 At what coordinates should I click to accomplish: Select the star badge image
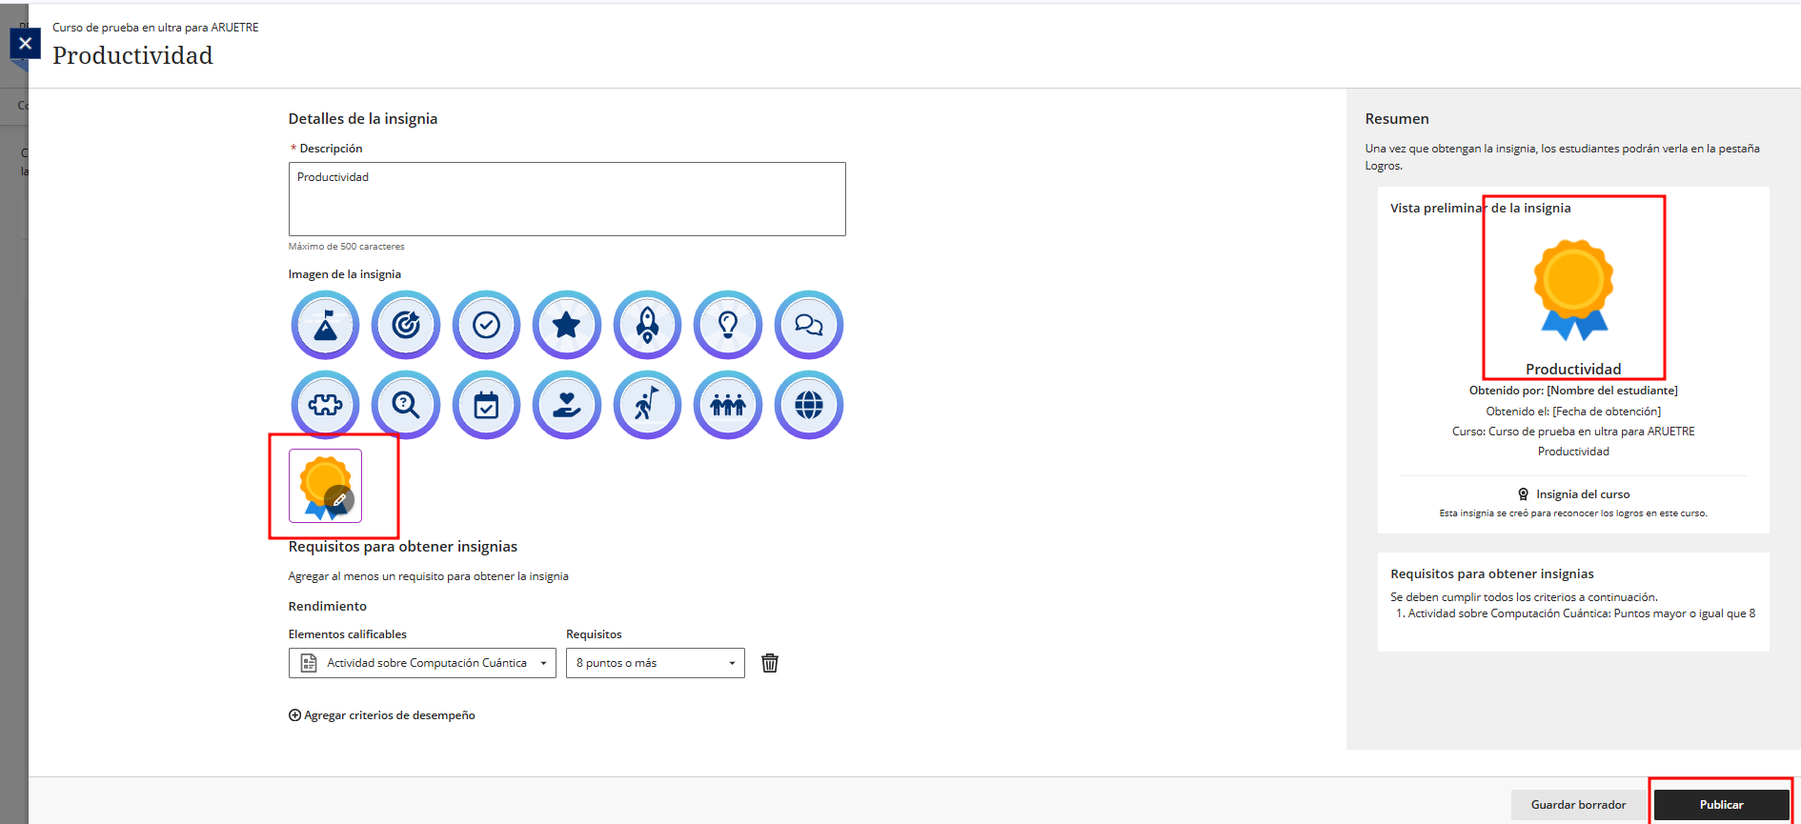point(567,326)
